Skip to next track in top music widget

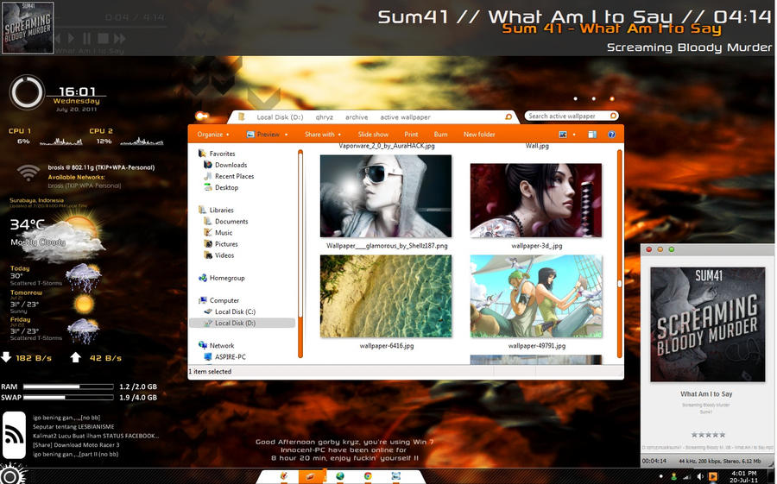coord(119,38)
